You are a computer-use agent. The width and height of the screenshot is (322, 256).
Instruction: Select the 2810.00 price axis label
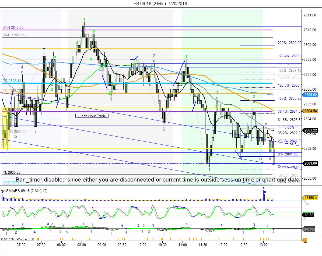click(x=310, y=30)
